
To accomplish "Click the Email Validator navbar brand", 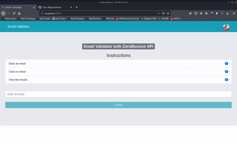I will [x=18, y=26].
